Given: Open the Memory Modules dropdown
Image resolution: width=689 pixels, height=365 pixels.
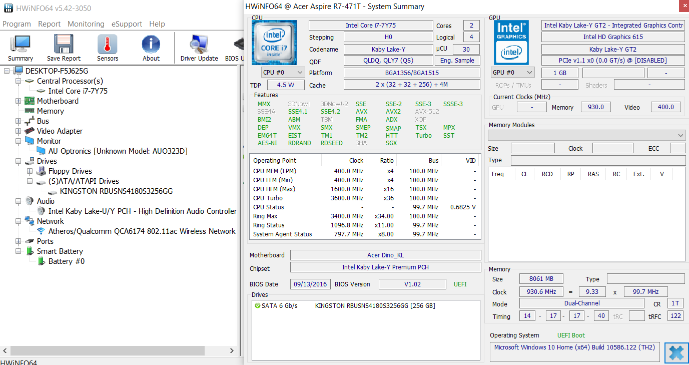Looking at the screenshot, I should pyautogui.click(x=586, y=136).
